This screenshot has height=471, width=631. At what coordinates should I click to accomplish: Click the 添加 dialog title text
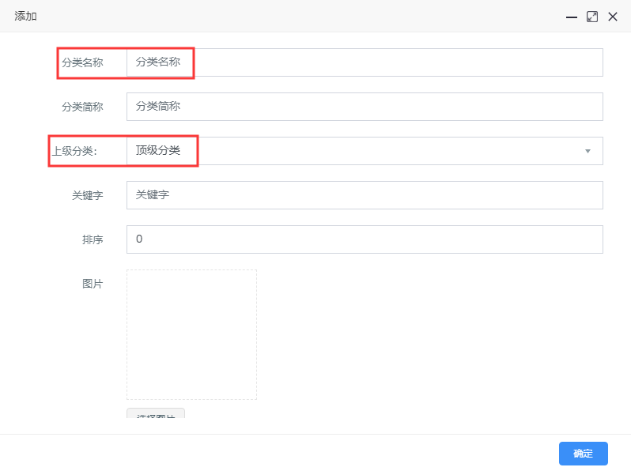click(25, 17)
